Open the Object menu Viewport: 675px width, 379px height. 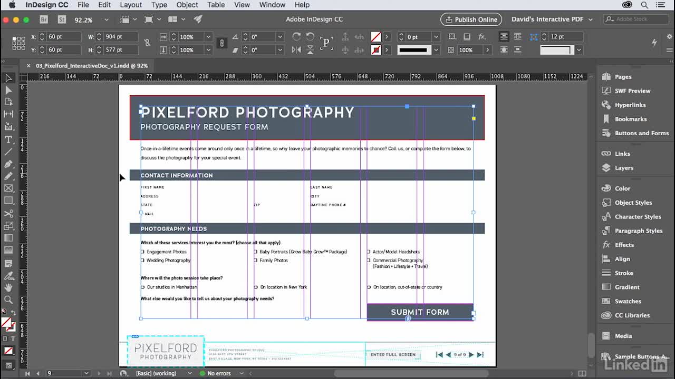tap(187, 5)
